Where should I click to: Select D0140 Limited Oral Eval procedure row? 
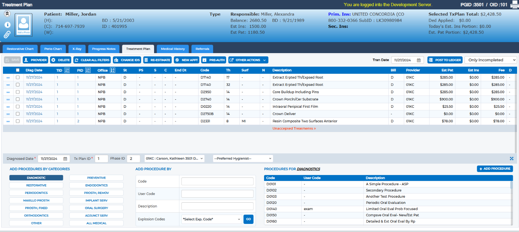[x=387, y=209]
